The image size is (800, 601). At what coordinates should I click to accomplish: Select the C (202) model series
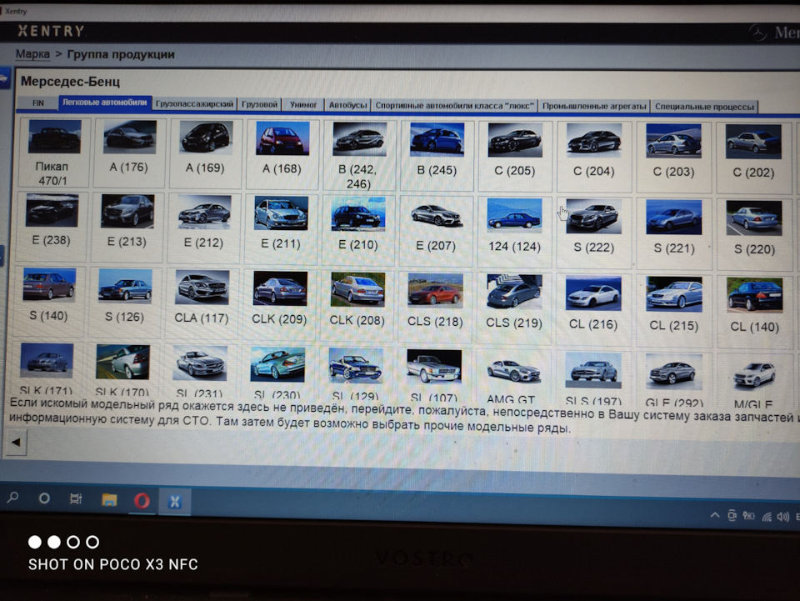coord(753,158)
